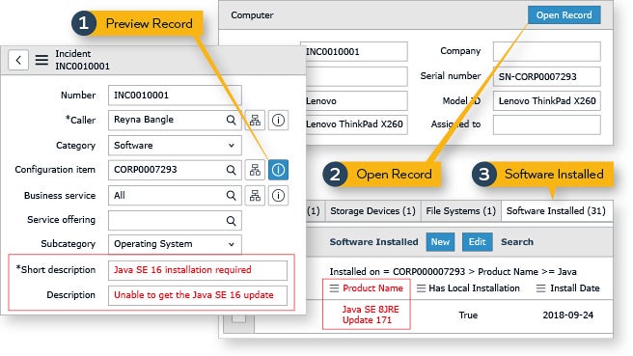
Task: Click Service offering search magnifier
Action: pyautogui.click(x=231, y=221)
